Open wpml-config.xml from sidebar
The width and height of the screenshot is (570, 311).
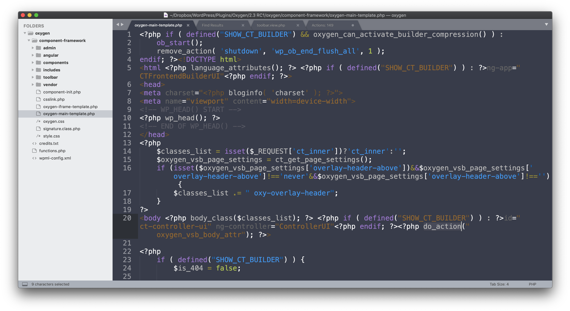[x=55, y=158]
